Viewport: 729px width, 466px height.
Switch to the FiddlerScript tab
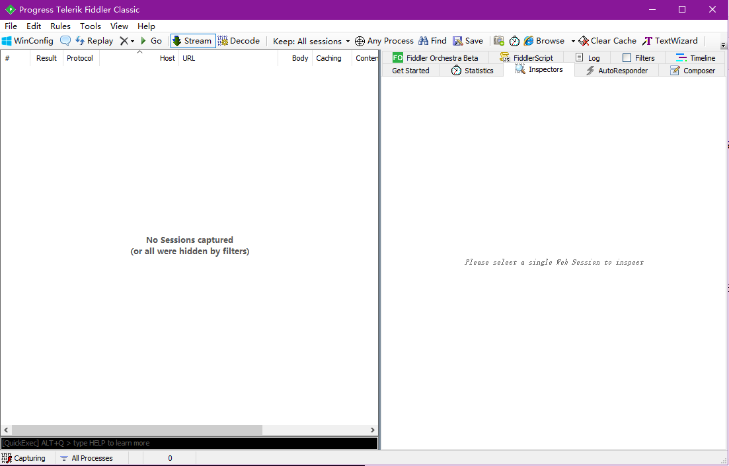[526, 57]
